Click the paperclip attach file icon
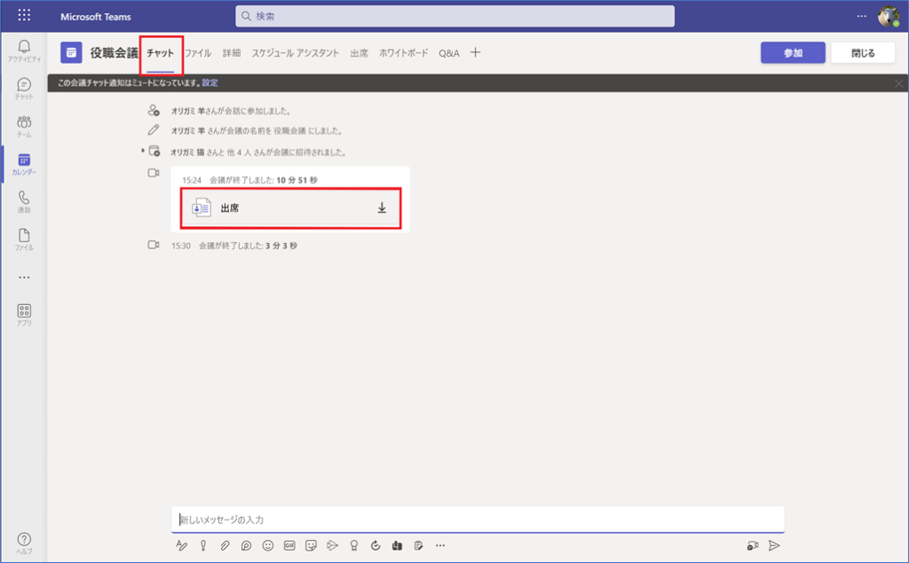909x563 pixels. coord(225,545)
